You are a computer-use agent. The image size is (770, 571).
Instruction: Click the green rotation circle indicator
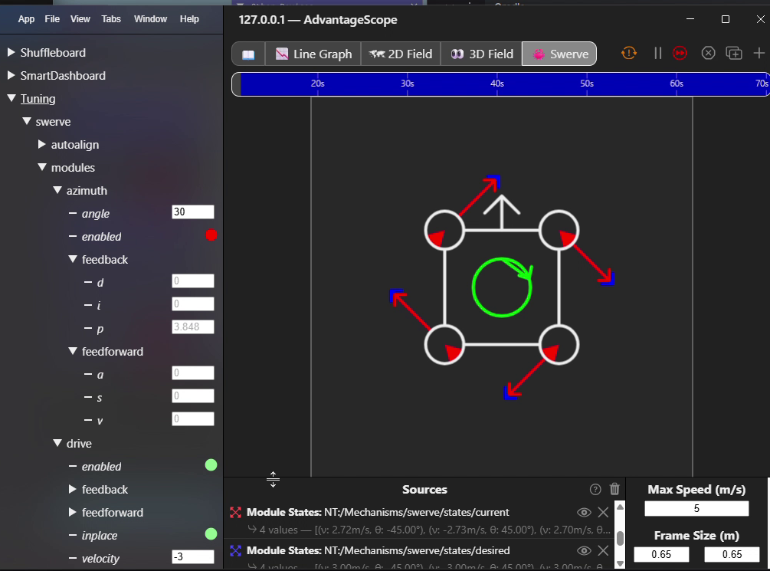coord(502,287)
